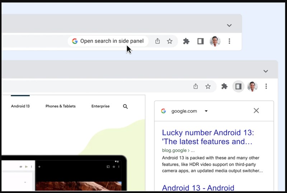Click three-dot icon at tablet video's top right
The image size is (287, 193).
coord(119,167)
